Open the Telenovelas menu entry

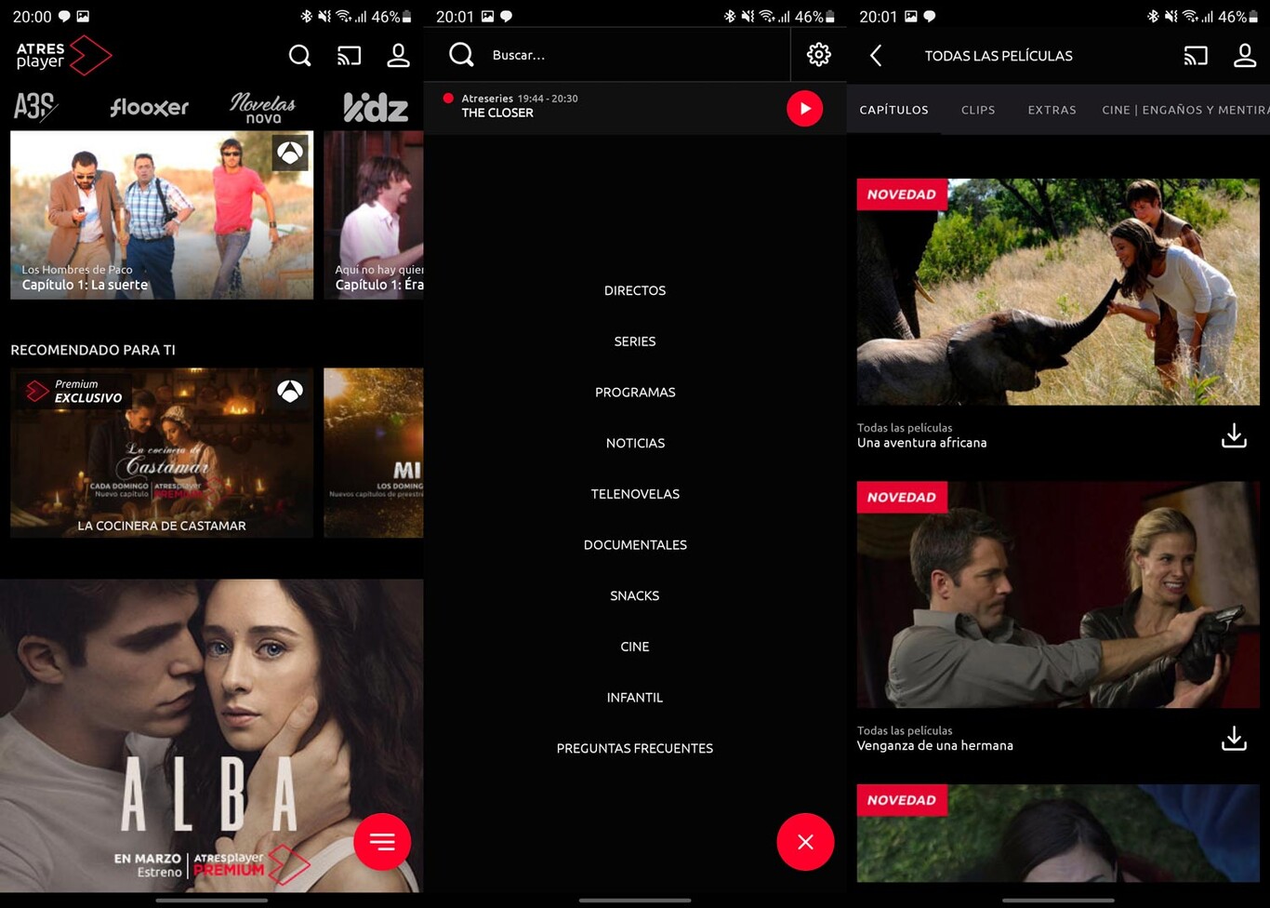tap(635, 494)
